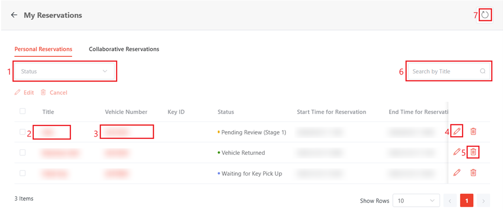This screenshot has height=210, width=503.
Task: Refresh the reservations list
Action: point(485,15)
